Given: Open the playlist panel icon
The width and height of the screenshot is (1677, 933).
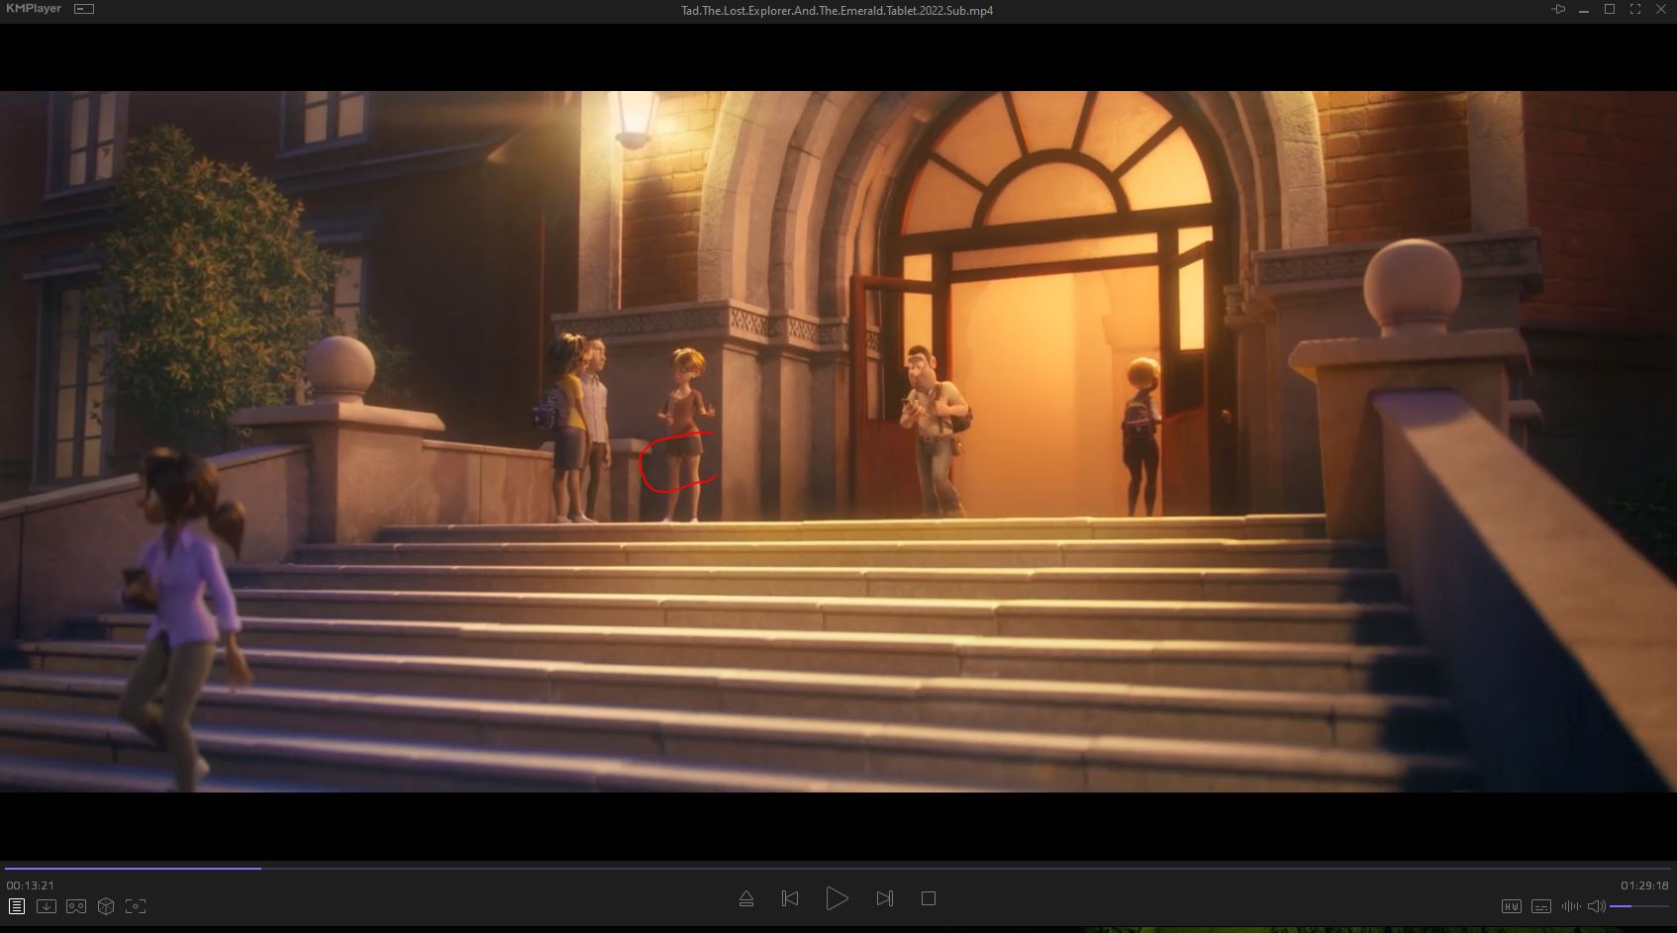Looking at the screenshot, I should [x=17, y=906].
